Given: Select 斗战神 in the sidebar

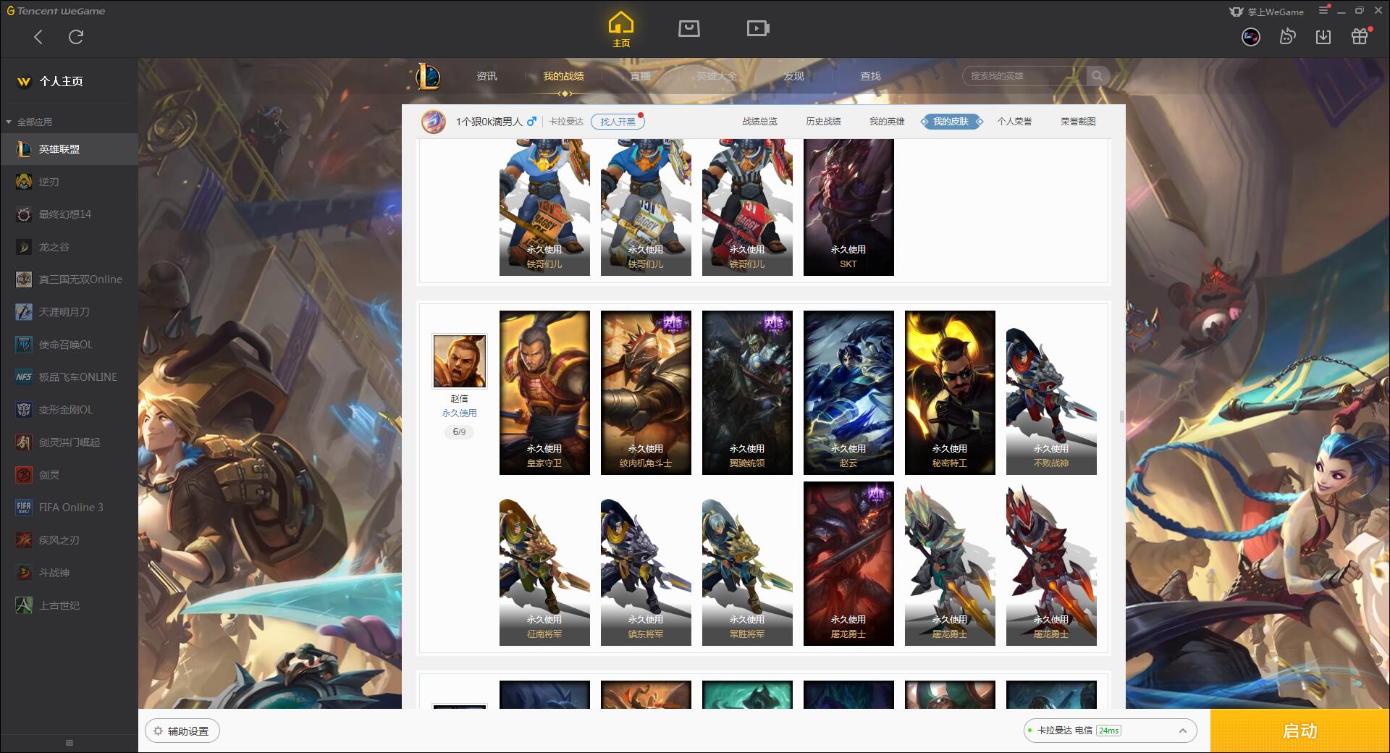Looking at the screenshot, I should (69, 573).
